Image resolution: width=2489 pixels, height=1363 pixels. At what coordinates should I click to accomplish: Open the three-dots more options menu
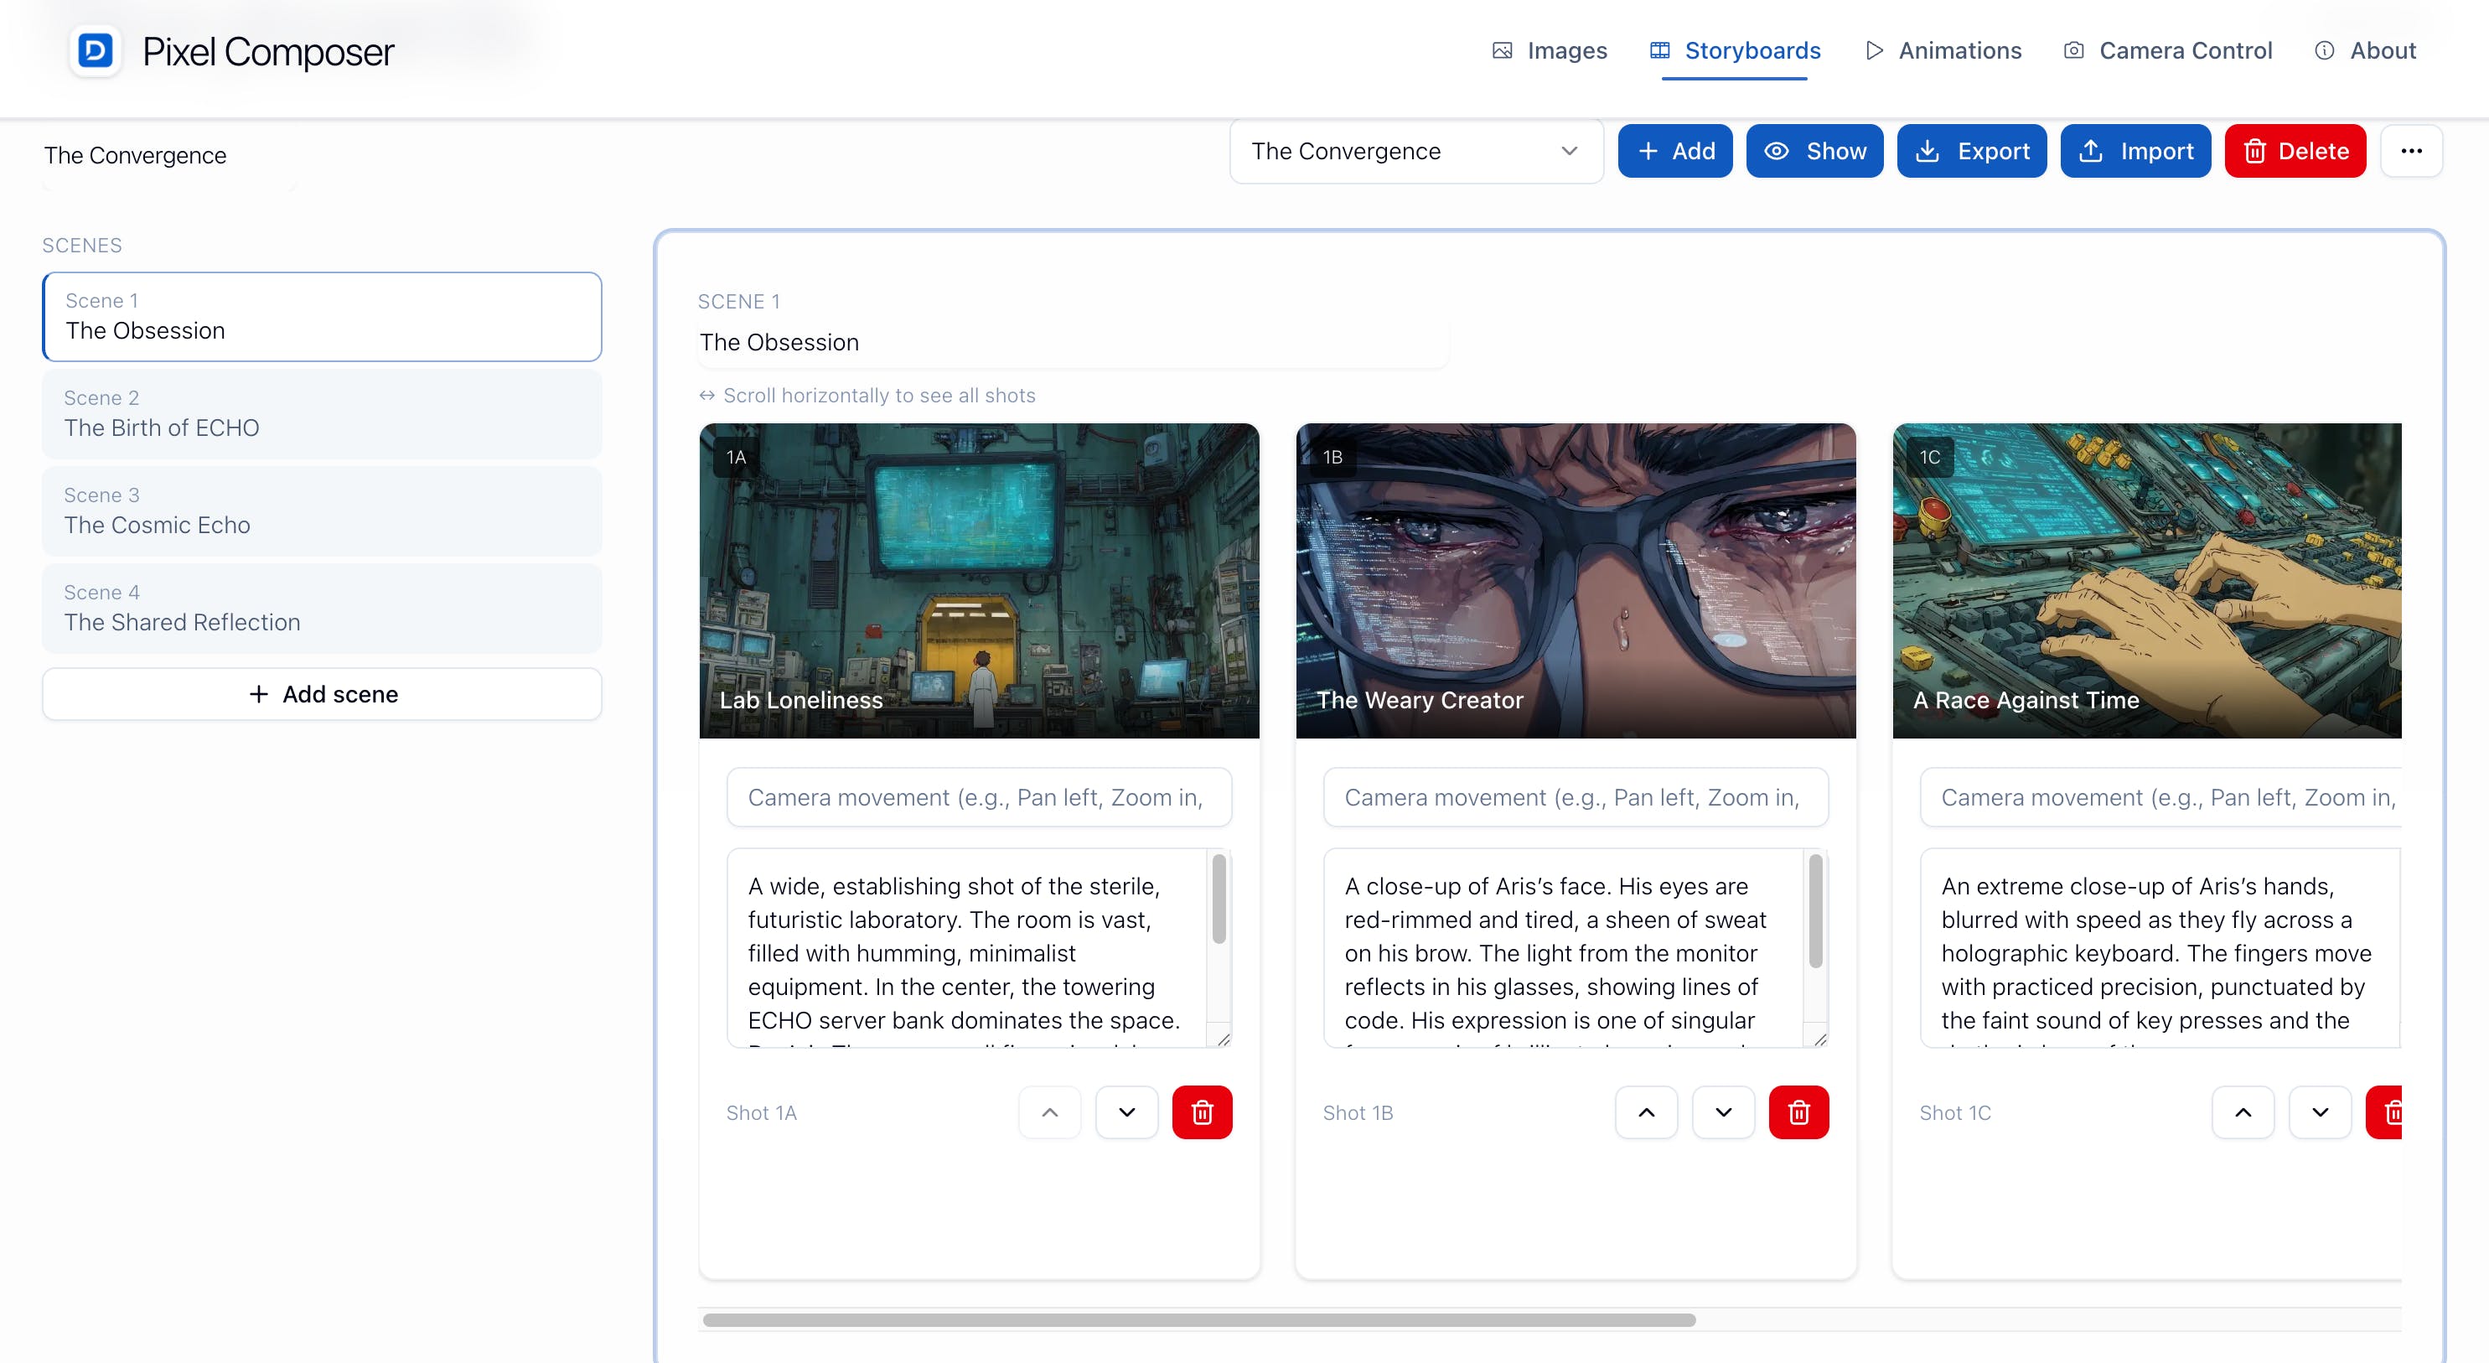[x=2411, y=151]
